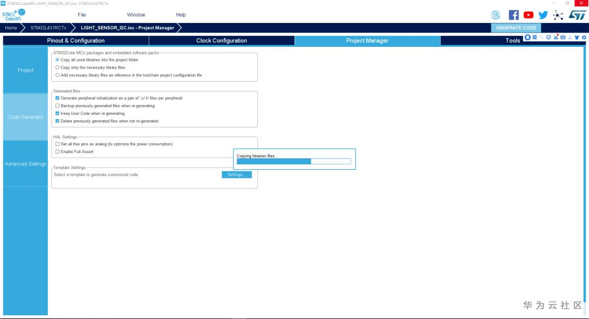The width and height of the screenshot is (589, 319).
Task: Click the Copying libraries files status text
Action: (257, 156)
